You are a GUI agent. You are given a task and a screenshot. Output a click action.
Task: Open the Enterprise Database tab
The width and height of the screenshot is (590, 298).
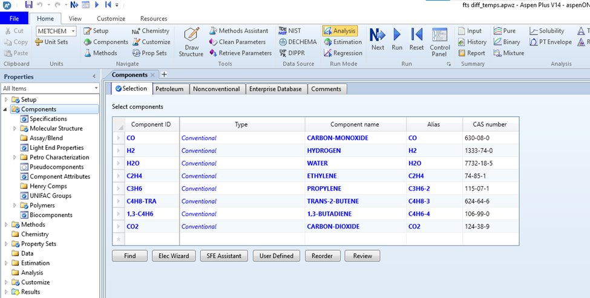tap(275, 89)
